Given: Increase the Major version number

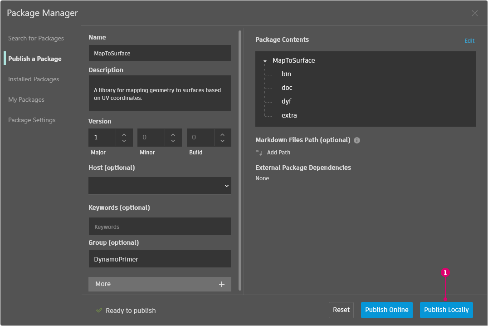Looking at the screenshot, I should tap(124, 134).
